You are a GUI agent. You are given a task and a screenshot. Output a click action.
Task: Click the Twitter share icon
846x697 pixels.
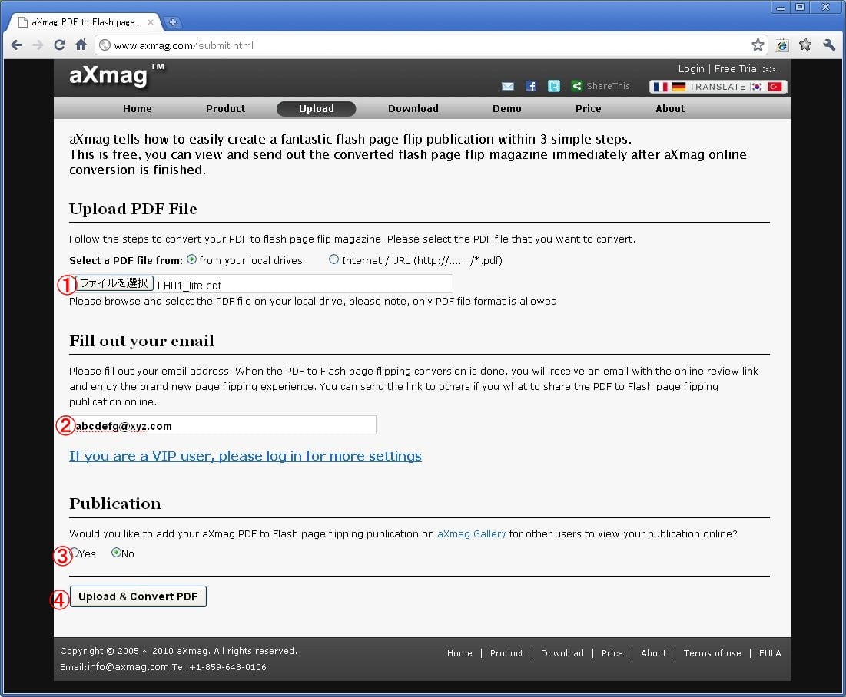point(554,87)
